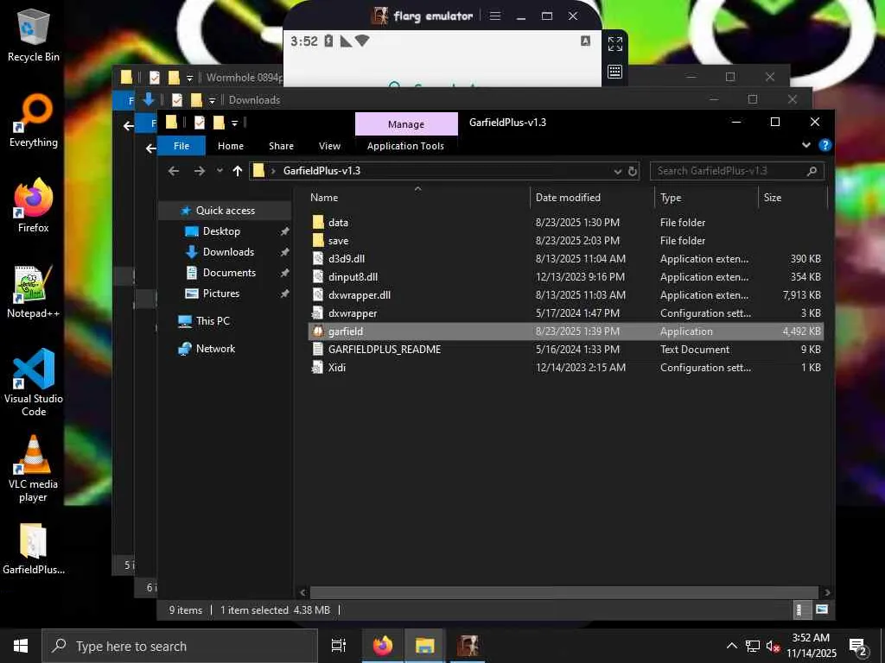Open the Recycle Bin desktop icon

pos(34,35)
